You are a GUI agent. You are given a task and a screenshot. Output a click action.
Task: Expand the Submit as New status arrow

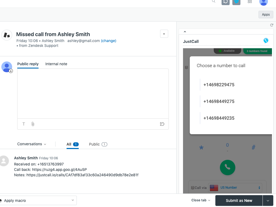[268, 201]
